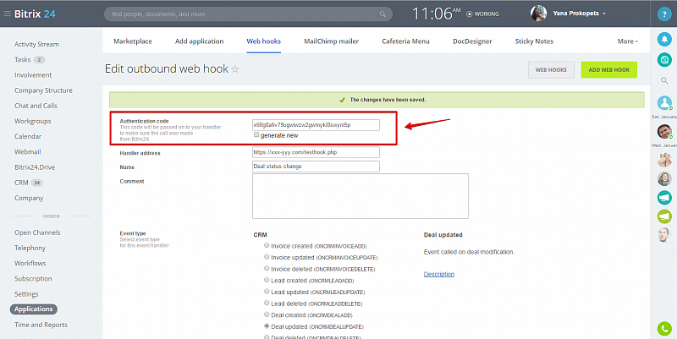Click the Handler address input field
Image resolution: width=677 pixels, height=339 pixels.
point(316,152)
